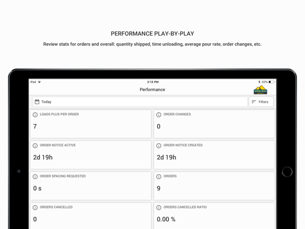Tap the iPad home button
The height and width of the screenshot is (229, 305).
pyautogui.click(x=287, y=171)
